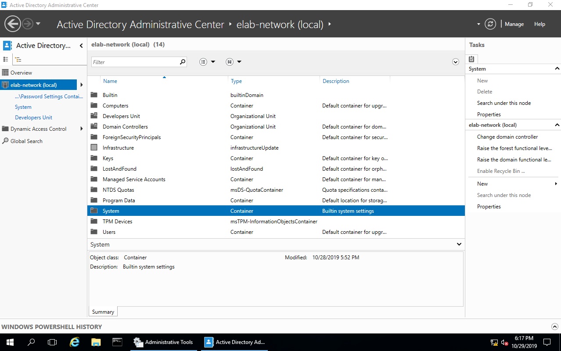Sort list by Description column
Screen dimensions: 561x351
click(x=336, y=81)
